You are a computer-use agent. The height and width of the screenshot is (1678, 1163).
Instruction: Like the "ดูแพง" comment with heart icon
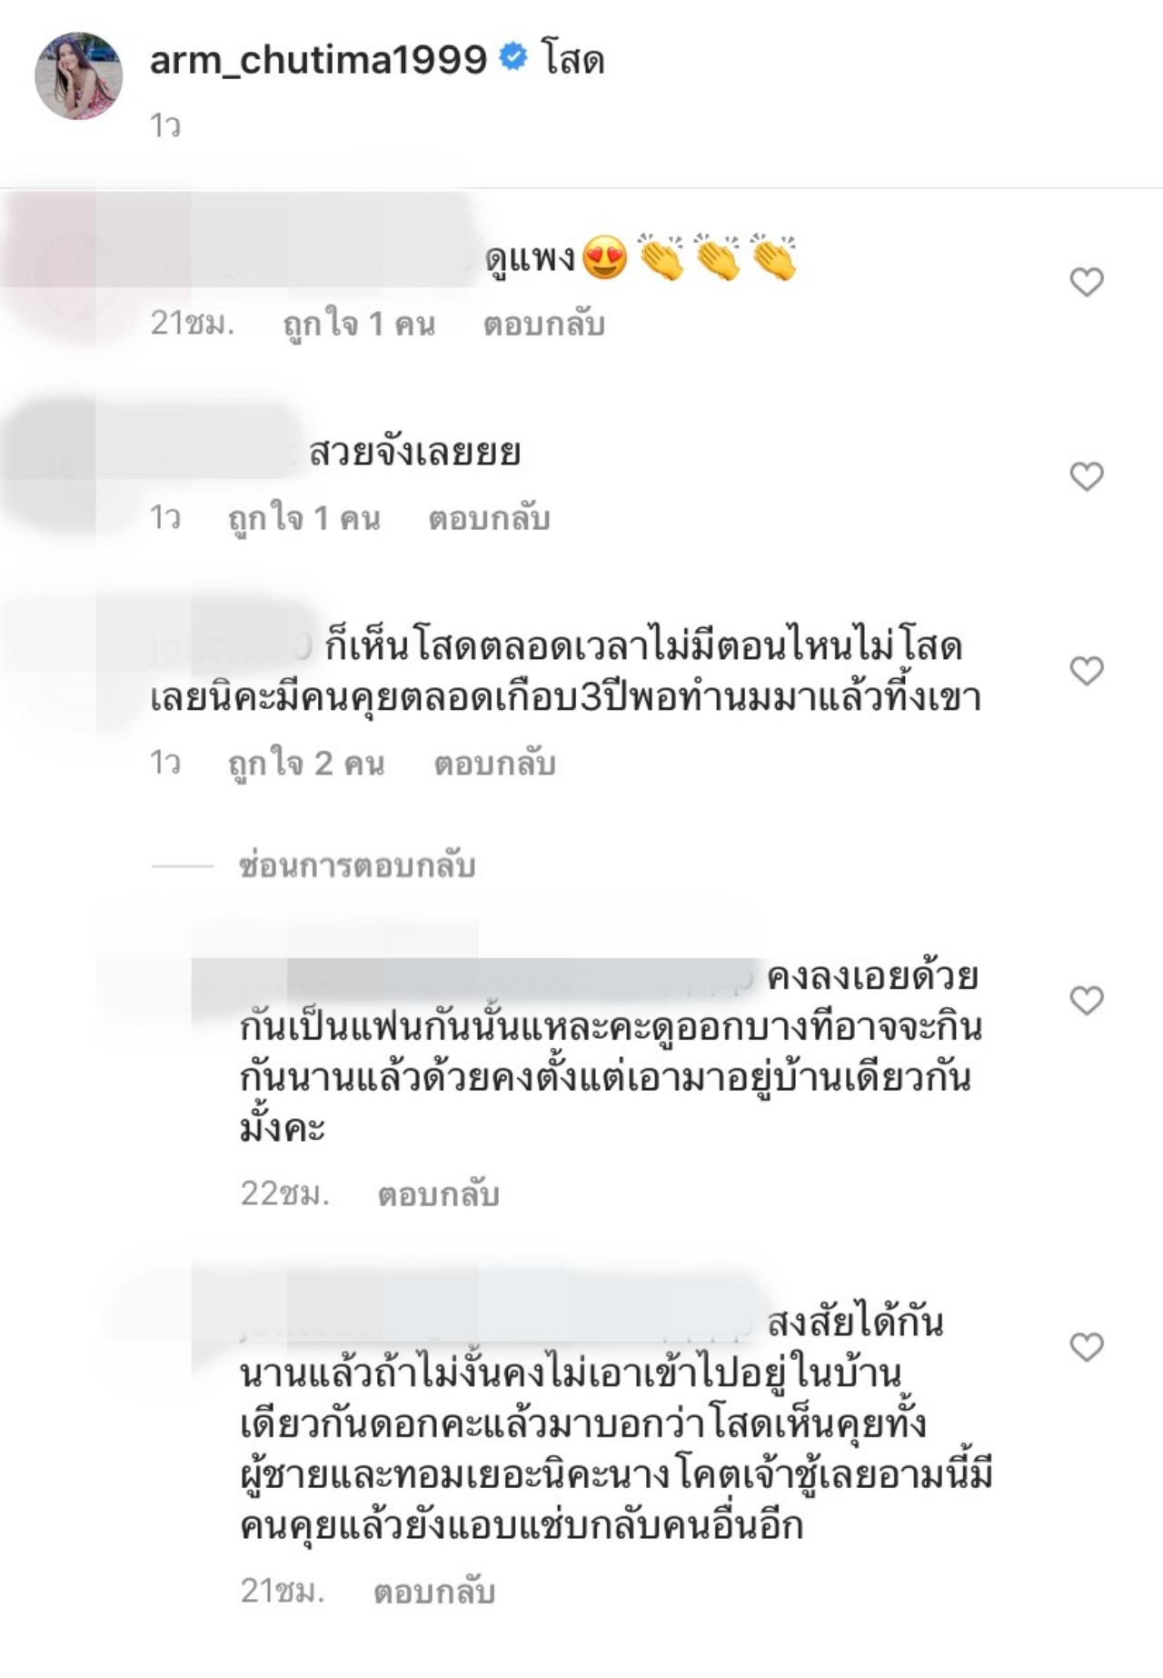pos(1086,282)
